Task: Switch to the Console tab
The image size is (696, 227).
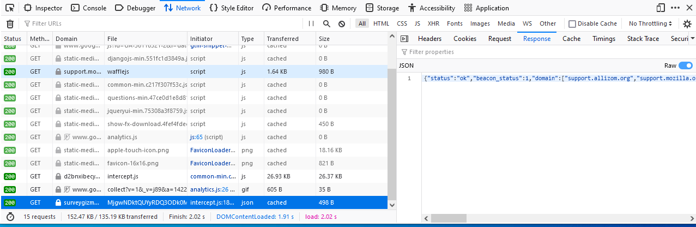Action: click(89, 8)
